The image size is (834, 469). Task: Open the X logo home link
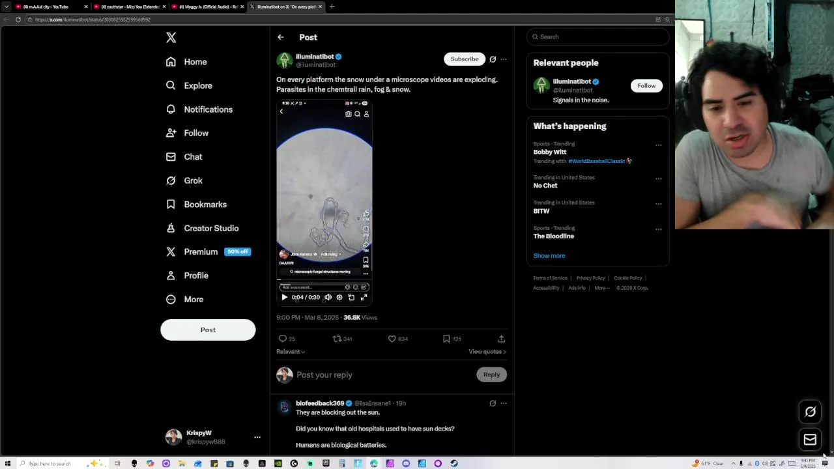click(x=171, y=38)
